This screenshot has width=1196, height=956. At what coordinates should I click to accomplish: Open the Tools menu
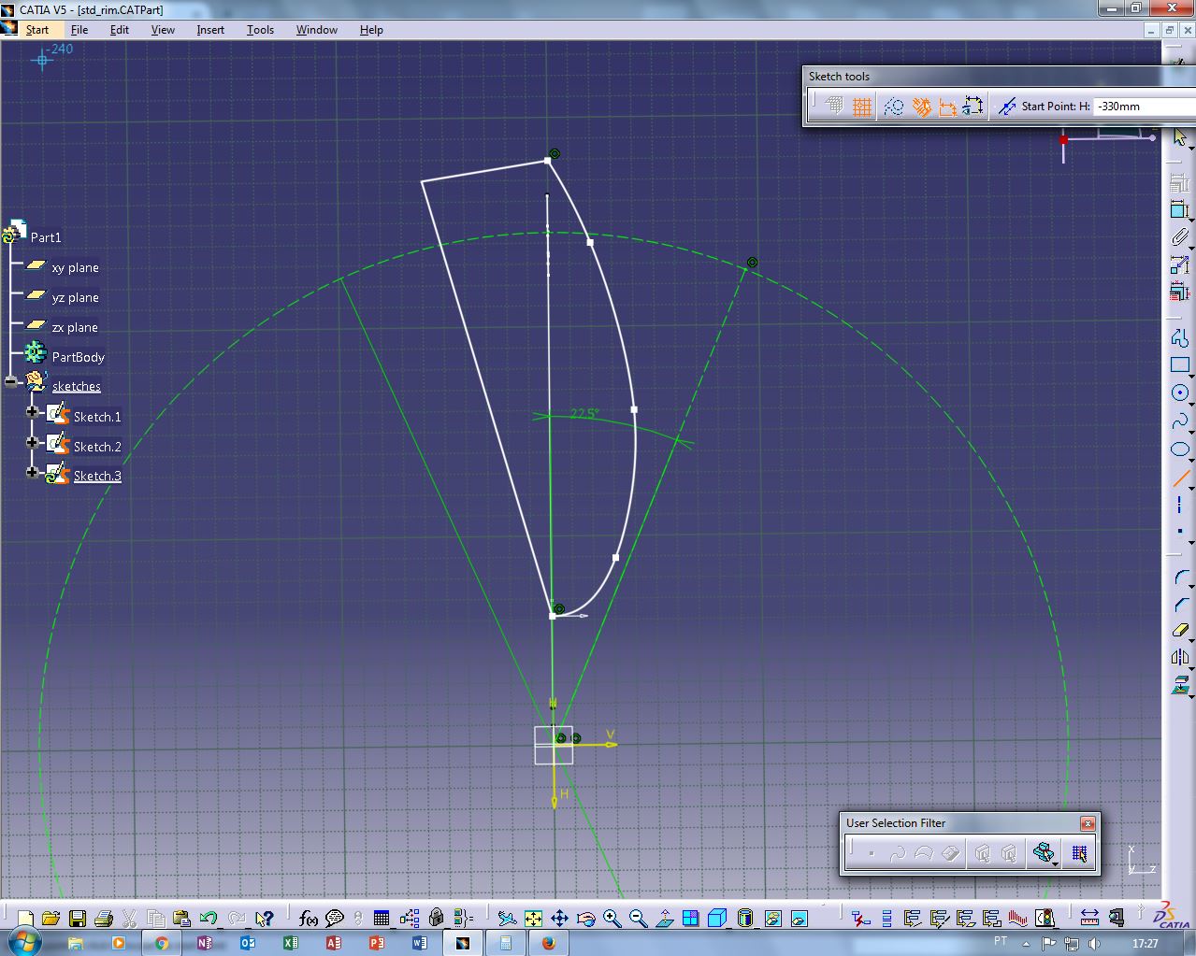click(260, 30)
